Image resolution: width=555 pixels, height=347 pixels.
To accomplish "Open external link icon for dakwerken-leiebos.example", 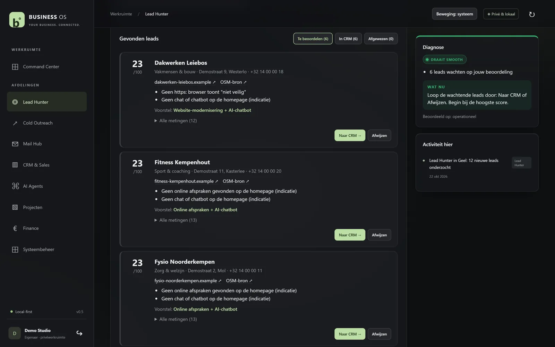I will 214,82.
